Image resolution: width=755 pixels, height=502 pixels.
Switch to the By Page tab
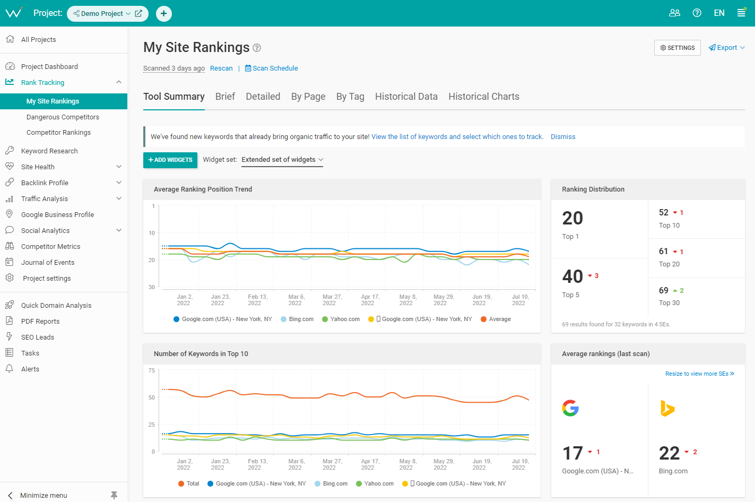(308, 97)
